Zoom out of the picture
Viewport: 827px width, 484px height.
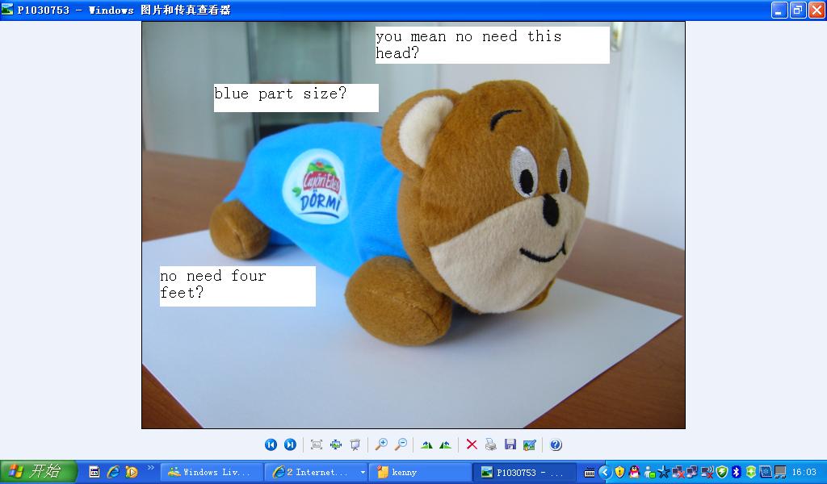pos(400,444)
